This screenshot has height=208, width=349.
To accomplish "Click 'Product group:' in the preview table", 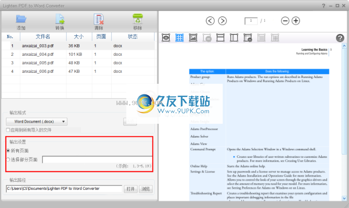I will 200,77.
